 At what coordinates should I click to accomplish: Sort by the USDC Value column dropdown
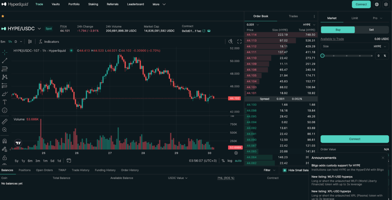pos(178,178)
